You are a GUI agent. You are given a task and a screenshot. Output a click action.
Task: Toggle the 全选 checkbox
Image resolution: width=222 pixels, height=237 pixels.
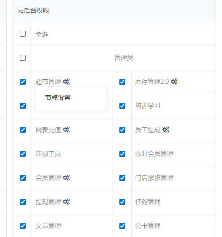pos(23,34)
